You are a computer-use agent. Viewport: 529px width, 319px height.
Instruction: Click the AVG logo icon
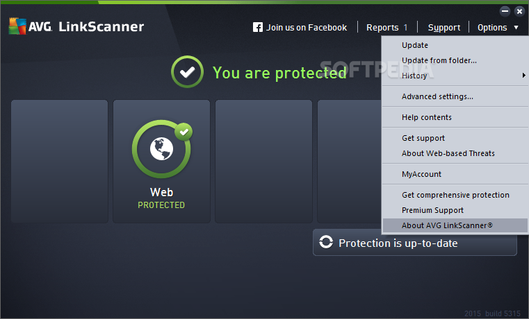coord(17,26)
